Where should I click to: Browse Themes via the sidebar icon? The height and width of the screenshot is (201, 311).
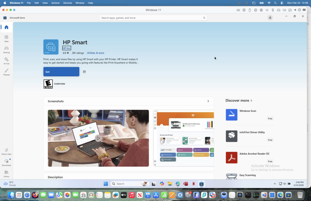coord(6,72)
